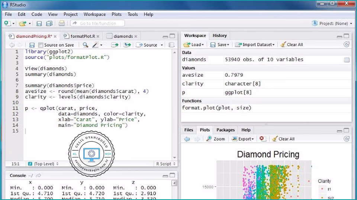The image size is (357, 200).
Task: Select the Workspace tab
Action: click(x=195, y=36)
